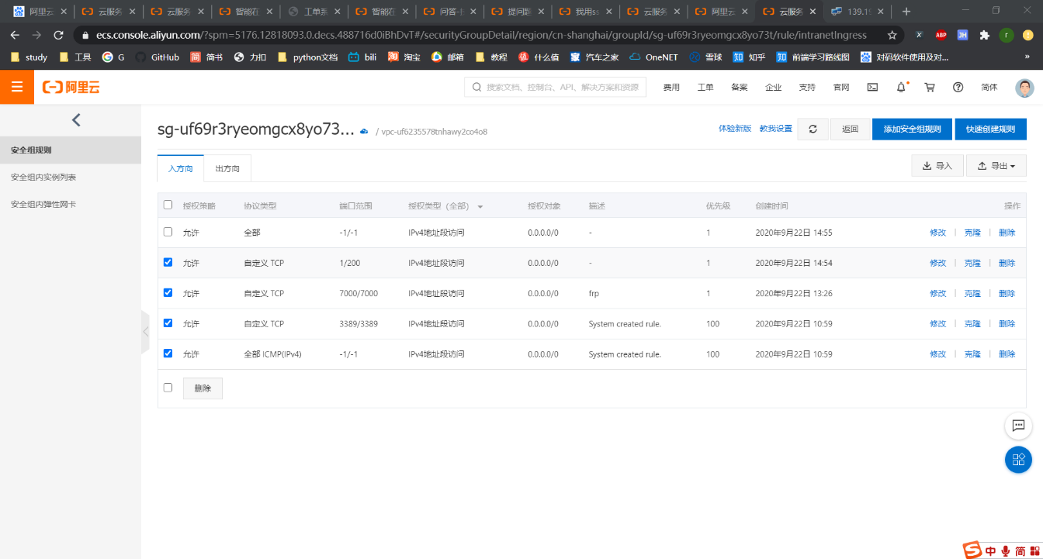Click port range cell '3389/3389'
This screenshot has width=1043, height=559.
pyautogui.click(x=359, y=323)
